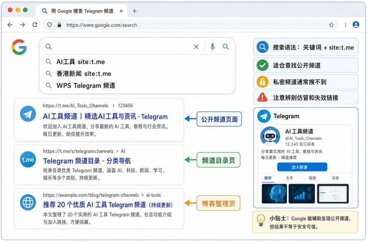367x244 pixels.
Task: Click the 12,345 位订阅者 count
Action: tap(300, 144)
